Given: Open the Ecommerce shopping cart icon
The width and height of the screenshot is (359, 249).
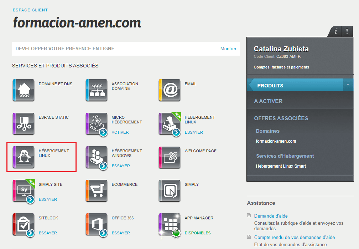Looking at the screenshot, I should point(97,190).
